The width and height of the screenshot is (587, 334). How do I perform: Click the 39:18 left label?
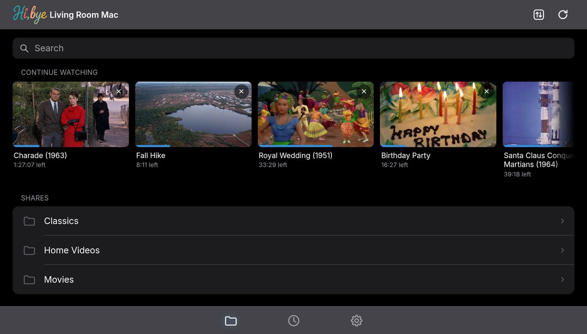point(517,174)
